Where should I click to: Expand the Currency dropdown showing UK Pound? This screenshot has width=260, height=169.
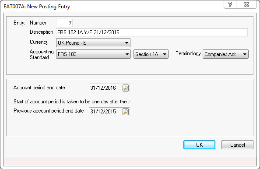93,43
